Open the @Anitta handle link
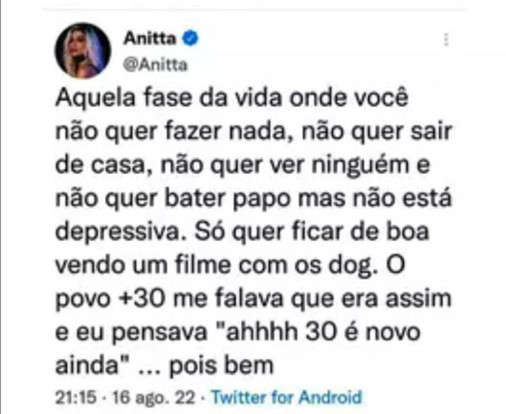Image resolution: width=506 pixels, height=414 pixels. (155, 65)
